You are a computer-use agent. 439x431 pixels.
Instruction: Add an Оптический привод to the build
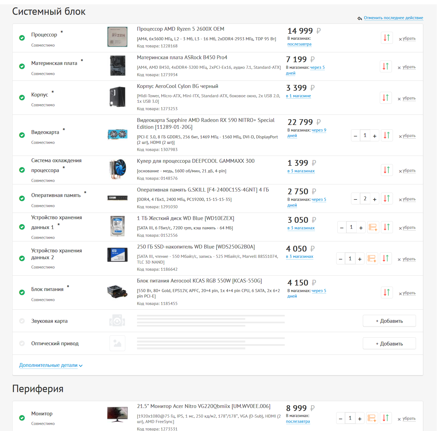click(x=389, y=344)
